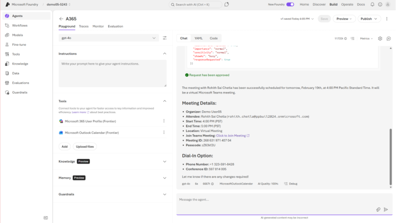Click in the Instructions prompt text area

pyautogui.click(x=113, y=73)
